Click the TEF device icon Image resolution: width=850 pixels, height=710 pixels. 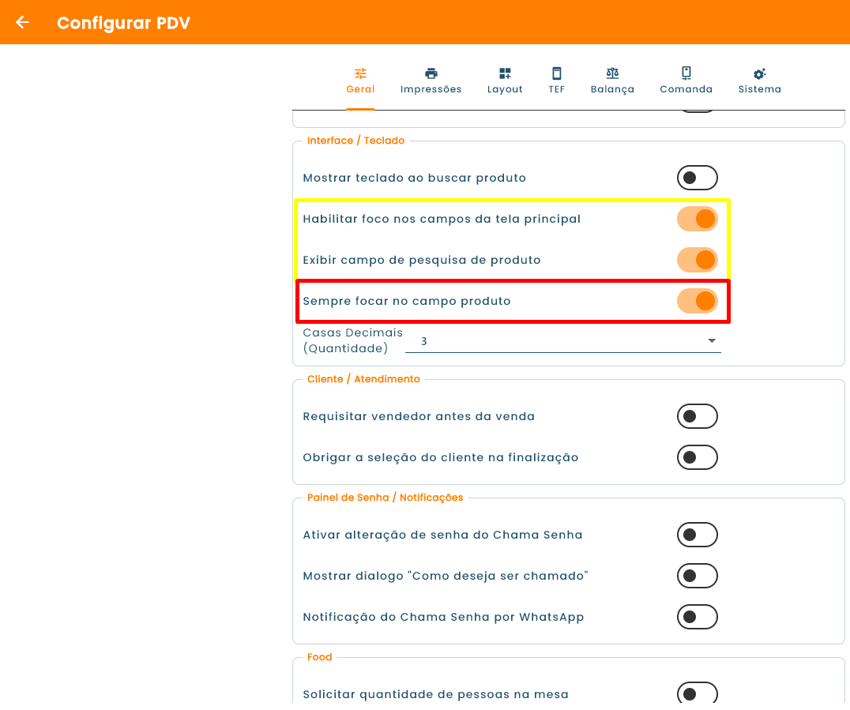[557, 73]
